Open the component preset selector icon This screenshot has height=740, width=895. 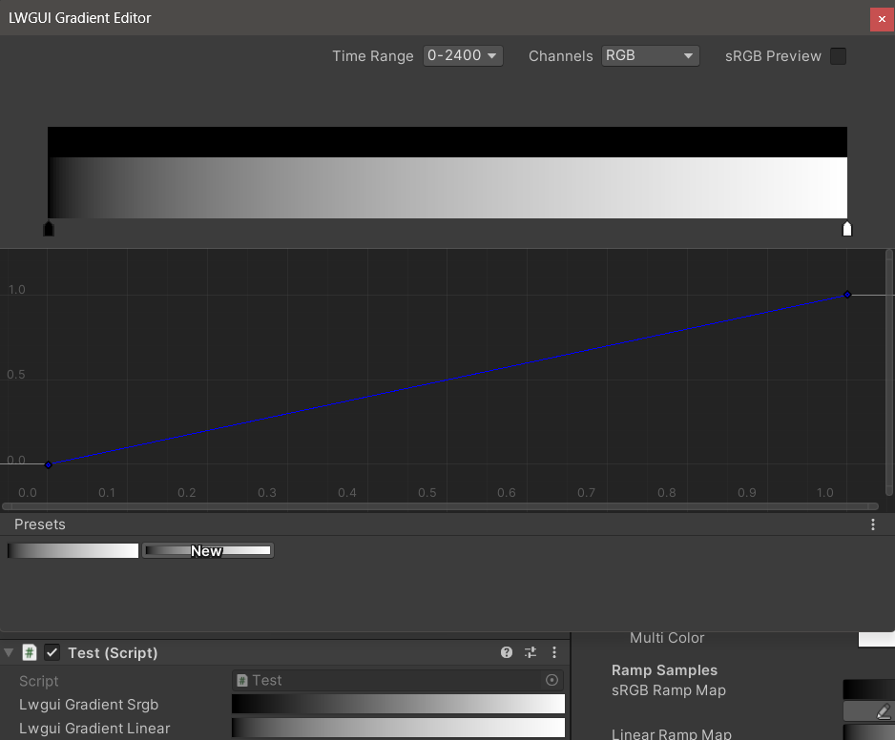pyautogui.click(x=531, y=653)
